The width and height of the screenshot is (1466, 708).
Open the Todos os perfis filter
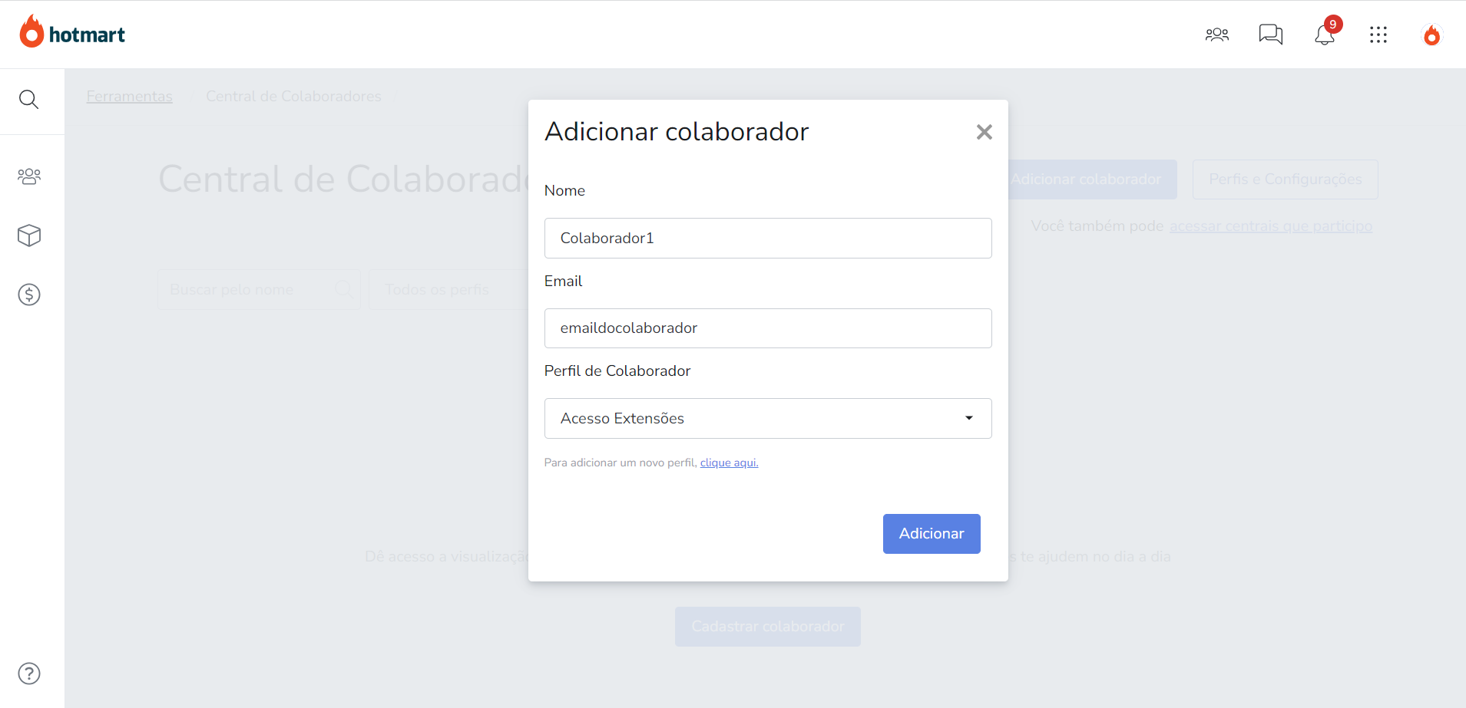tap(449, 289)
